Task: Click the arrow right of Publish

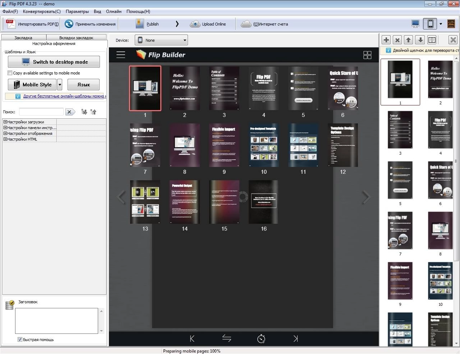Action: pos(177,24)
